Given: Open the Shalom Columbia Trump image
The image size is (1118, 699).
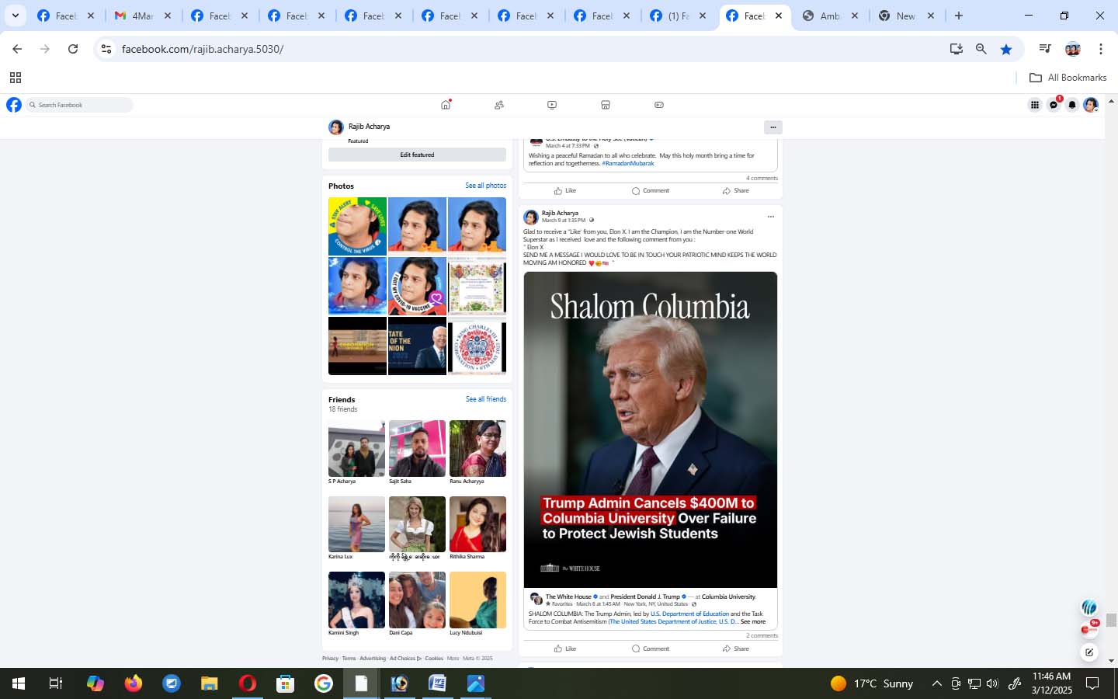Looking at the screenshot, I should coord(651,429).
